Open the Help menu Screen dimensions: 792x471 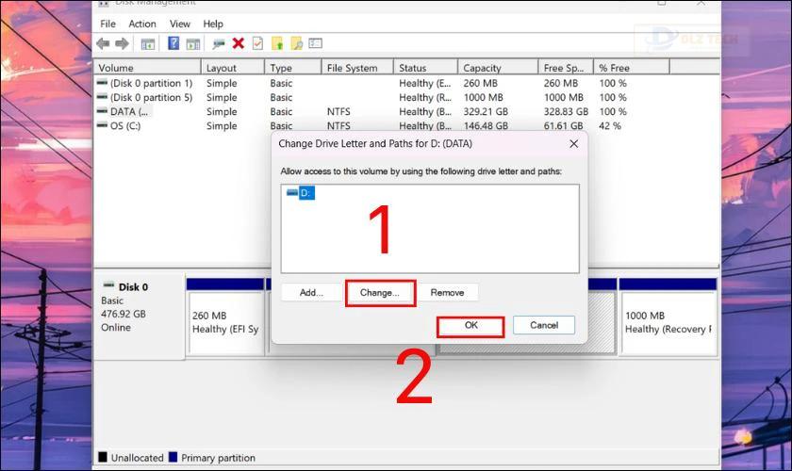pyautogui.click(x=213, y=24)
